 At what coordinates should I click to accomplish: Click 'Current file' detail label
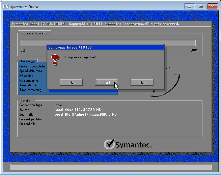pos(27,124)
